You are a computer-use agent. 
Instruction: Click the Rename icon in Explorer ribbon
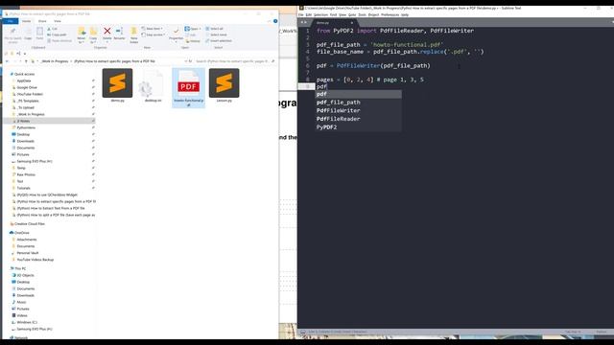119,31
